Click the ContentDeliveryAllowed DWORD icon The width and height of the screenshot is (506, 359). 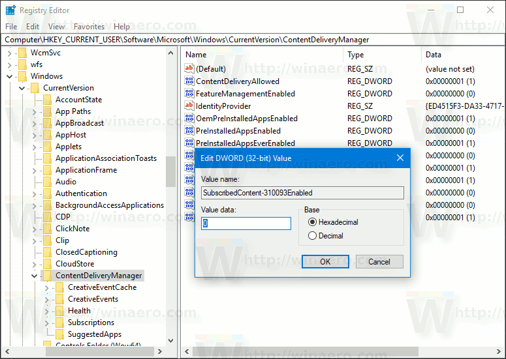coord(189,81)
